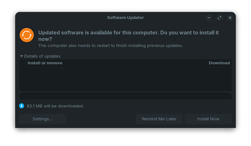This screenshot has width=251, height=146.
Task: Click the restart notice text below the heading
Action: pyautogui.click(x=111, y=46)
